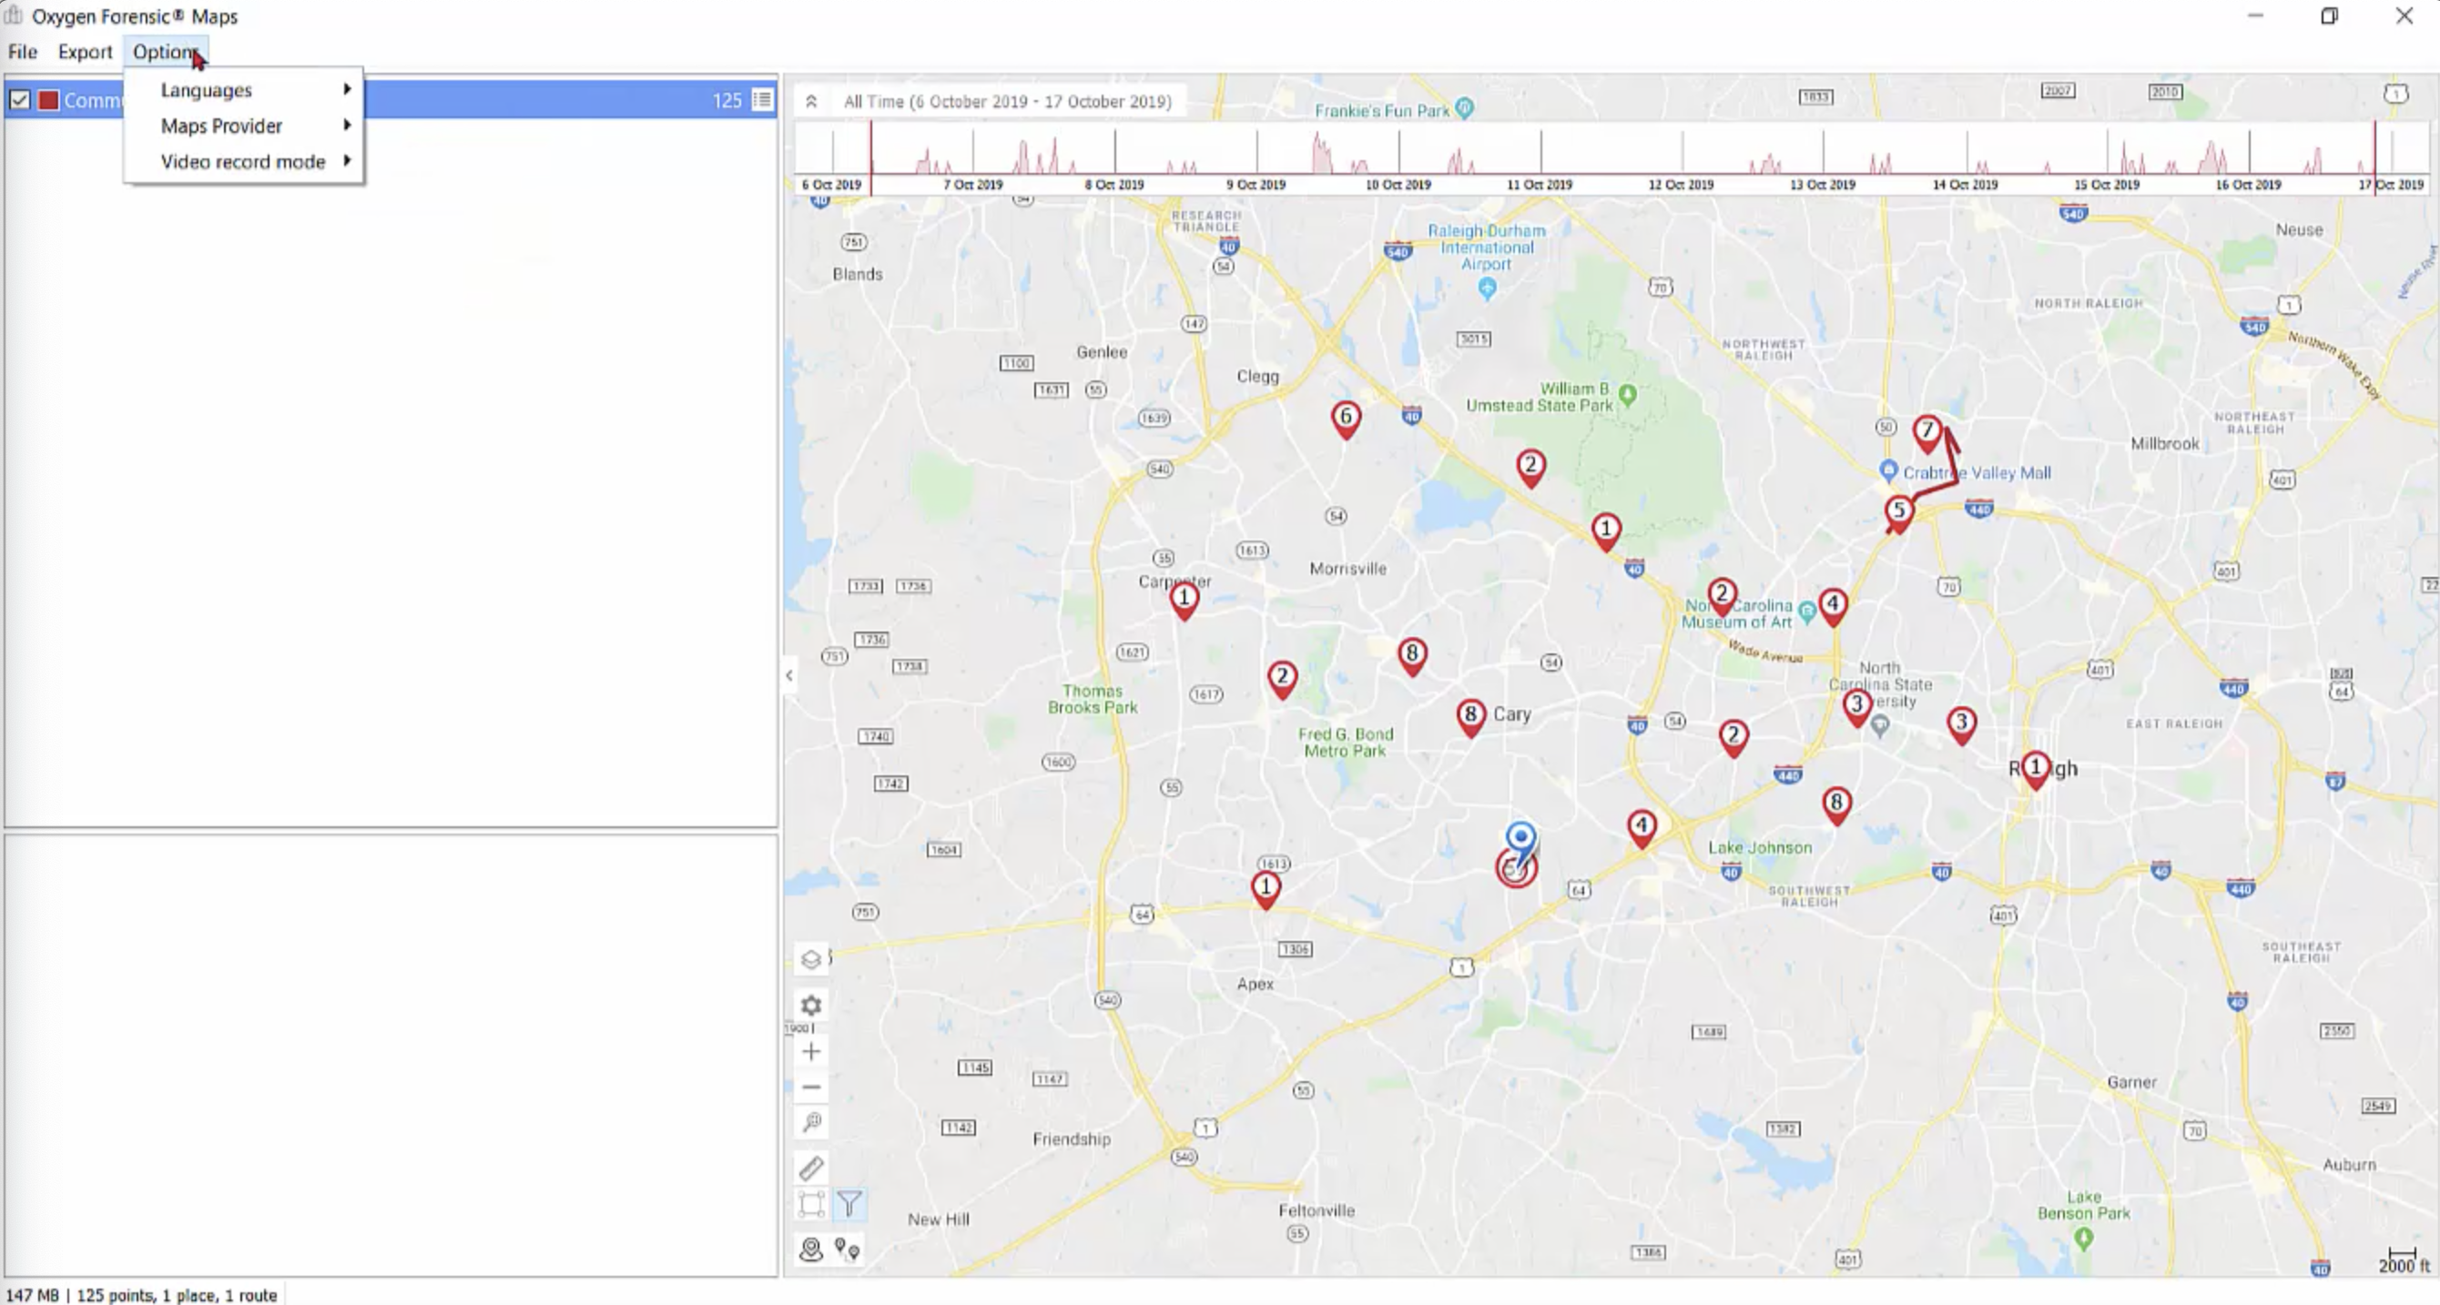Viewport: 2440px width, 1305px height.
Task: Click the 17 Oct 2019 timeline end marker
Action: click(x=2374, y=157)
